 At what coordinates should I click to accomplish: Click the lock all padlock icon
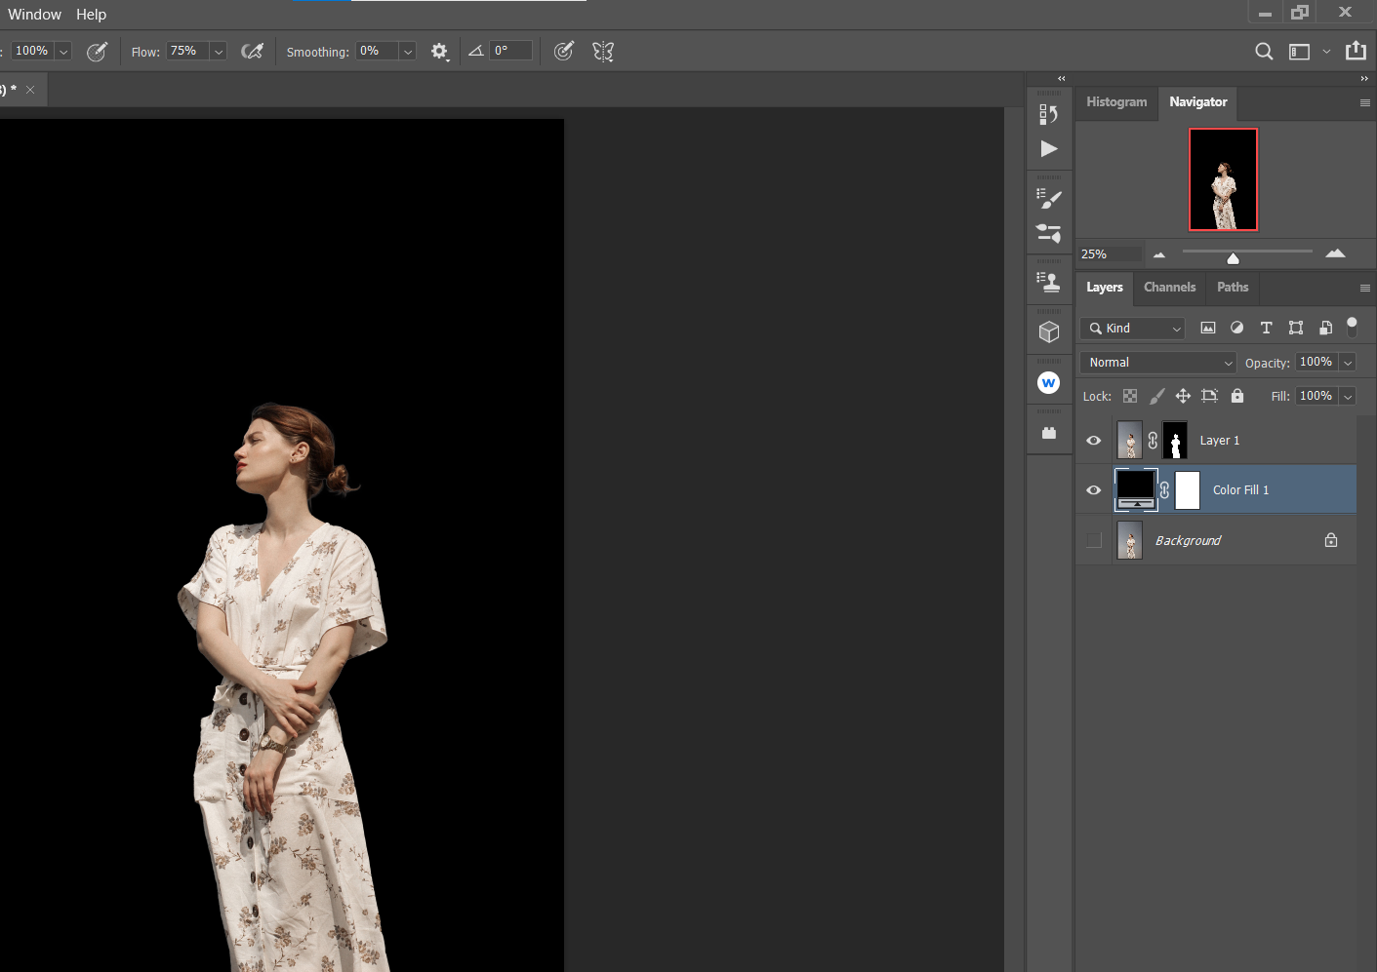(1237, 396)
